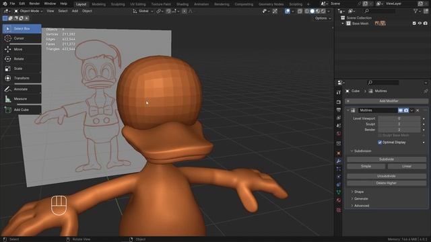Switch to solid viewport shading

pyautogui.click(x=312, y=11)
